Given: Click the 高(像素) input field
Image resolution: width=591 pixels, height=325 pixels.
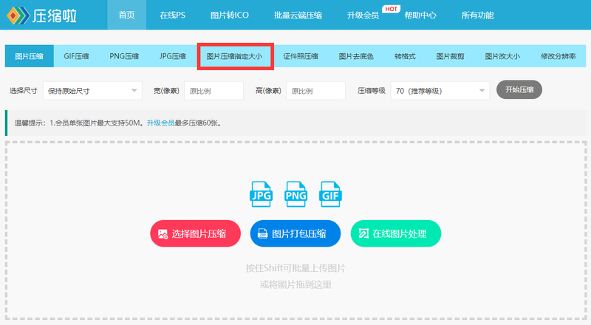Looking at the screenshot, I should [x=315, y=91].
